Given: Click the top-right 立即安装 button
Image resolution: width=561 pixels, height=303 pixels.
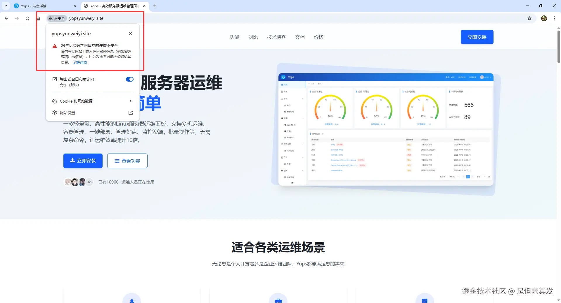Looking at the screenshot, I should (x=477, y=37).
